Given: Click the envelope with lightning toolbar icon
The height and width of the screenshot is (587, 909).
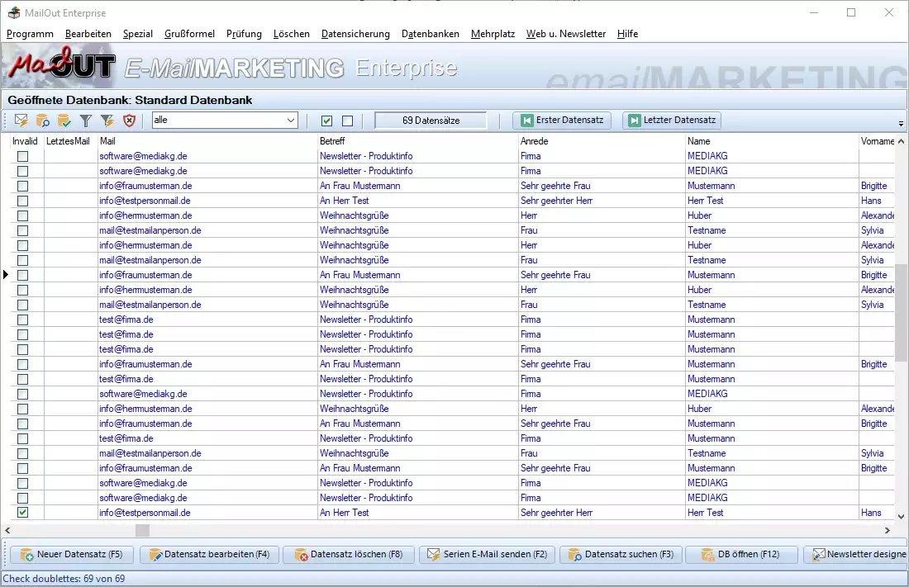Looking at the screenshot, I should click(21, 121).
